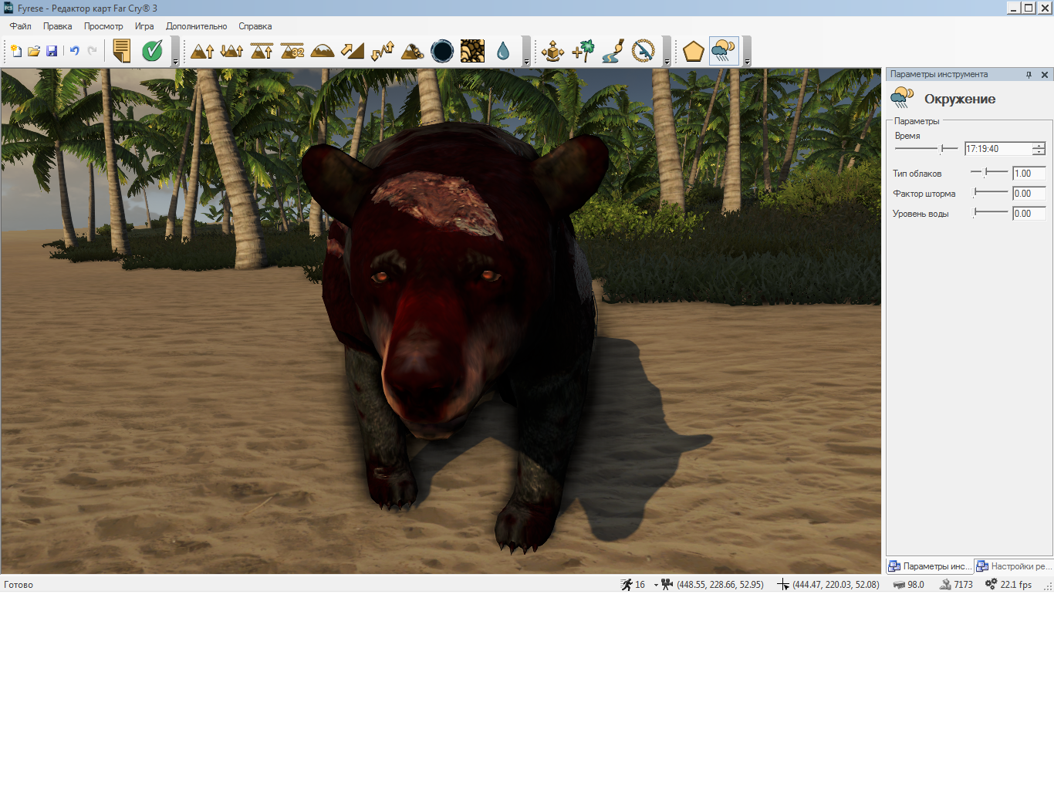Select the water drop tool
This screenshot has width=1054, height=790.
503,51
